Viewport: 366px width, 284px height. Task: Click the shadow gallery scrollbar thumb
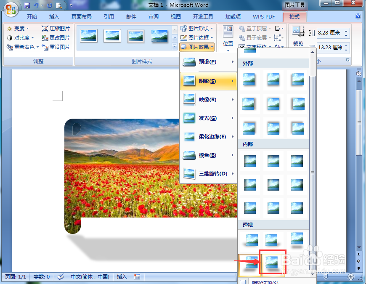coord(312,173)
